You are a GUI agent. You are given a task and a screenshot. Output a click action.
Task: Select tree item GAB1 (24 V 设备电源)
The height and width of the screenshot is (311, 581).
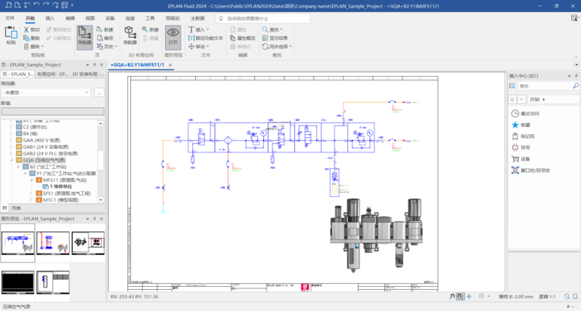point(45,146)
